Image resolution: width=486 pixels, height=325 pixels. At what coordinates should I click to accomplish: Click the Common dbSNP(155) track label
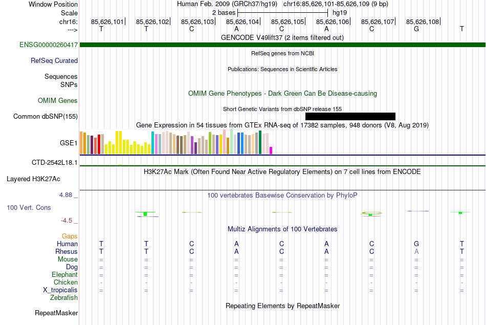(x=46, y=117)
